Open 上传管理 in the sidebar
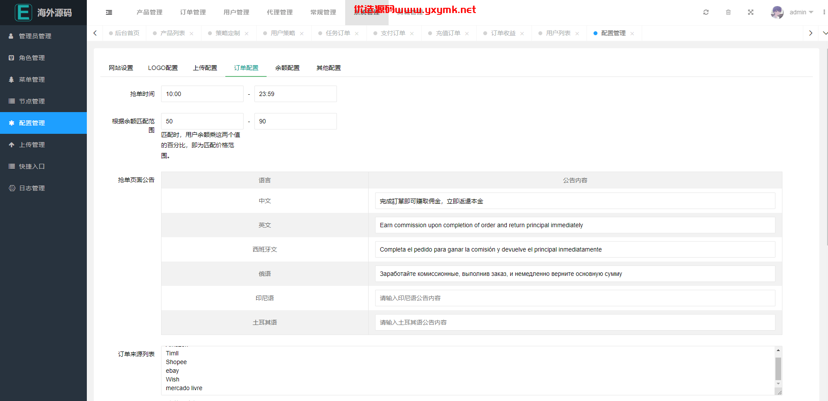The height and width of the screenshot is (401, 828). [x=43, y=145]
